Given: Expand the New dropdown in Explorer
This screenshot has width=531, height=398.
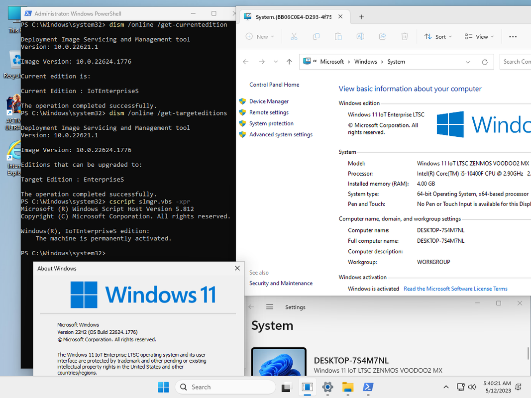Looking at the screenshot, I should (x=260, y=36).
